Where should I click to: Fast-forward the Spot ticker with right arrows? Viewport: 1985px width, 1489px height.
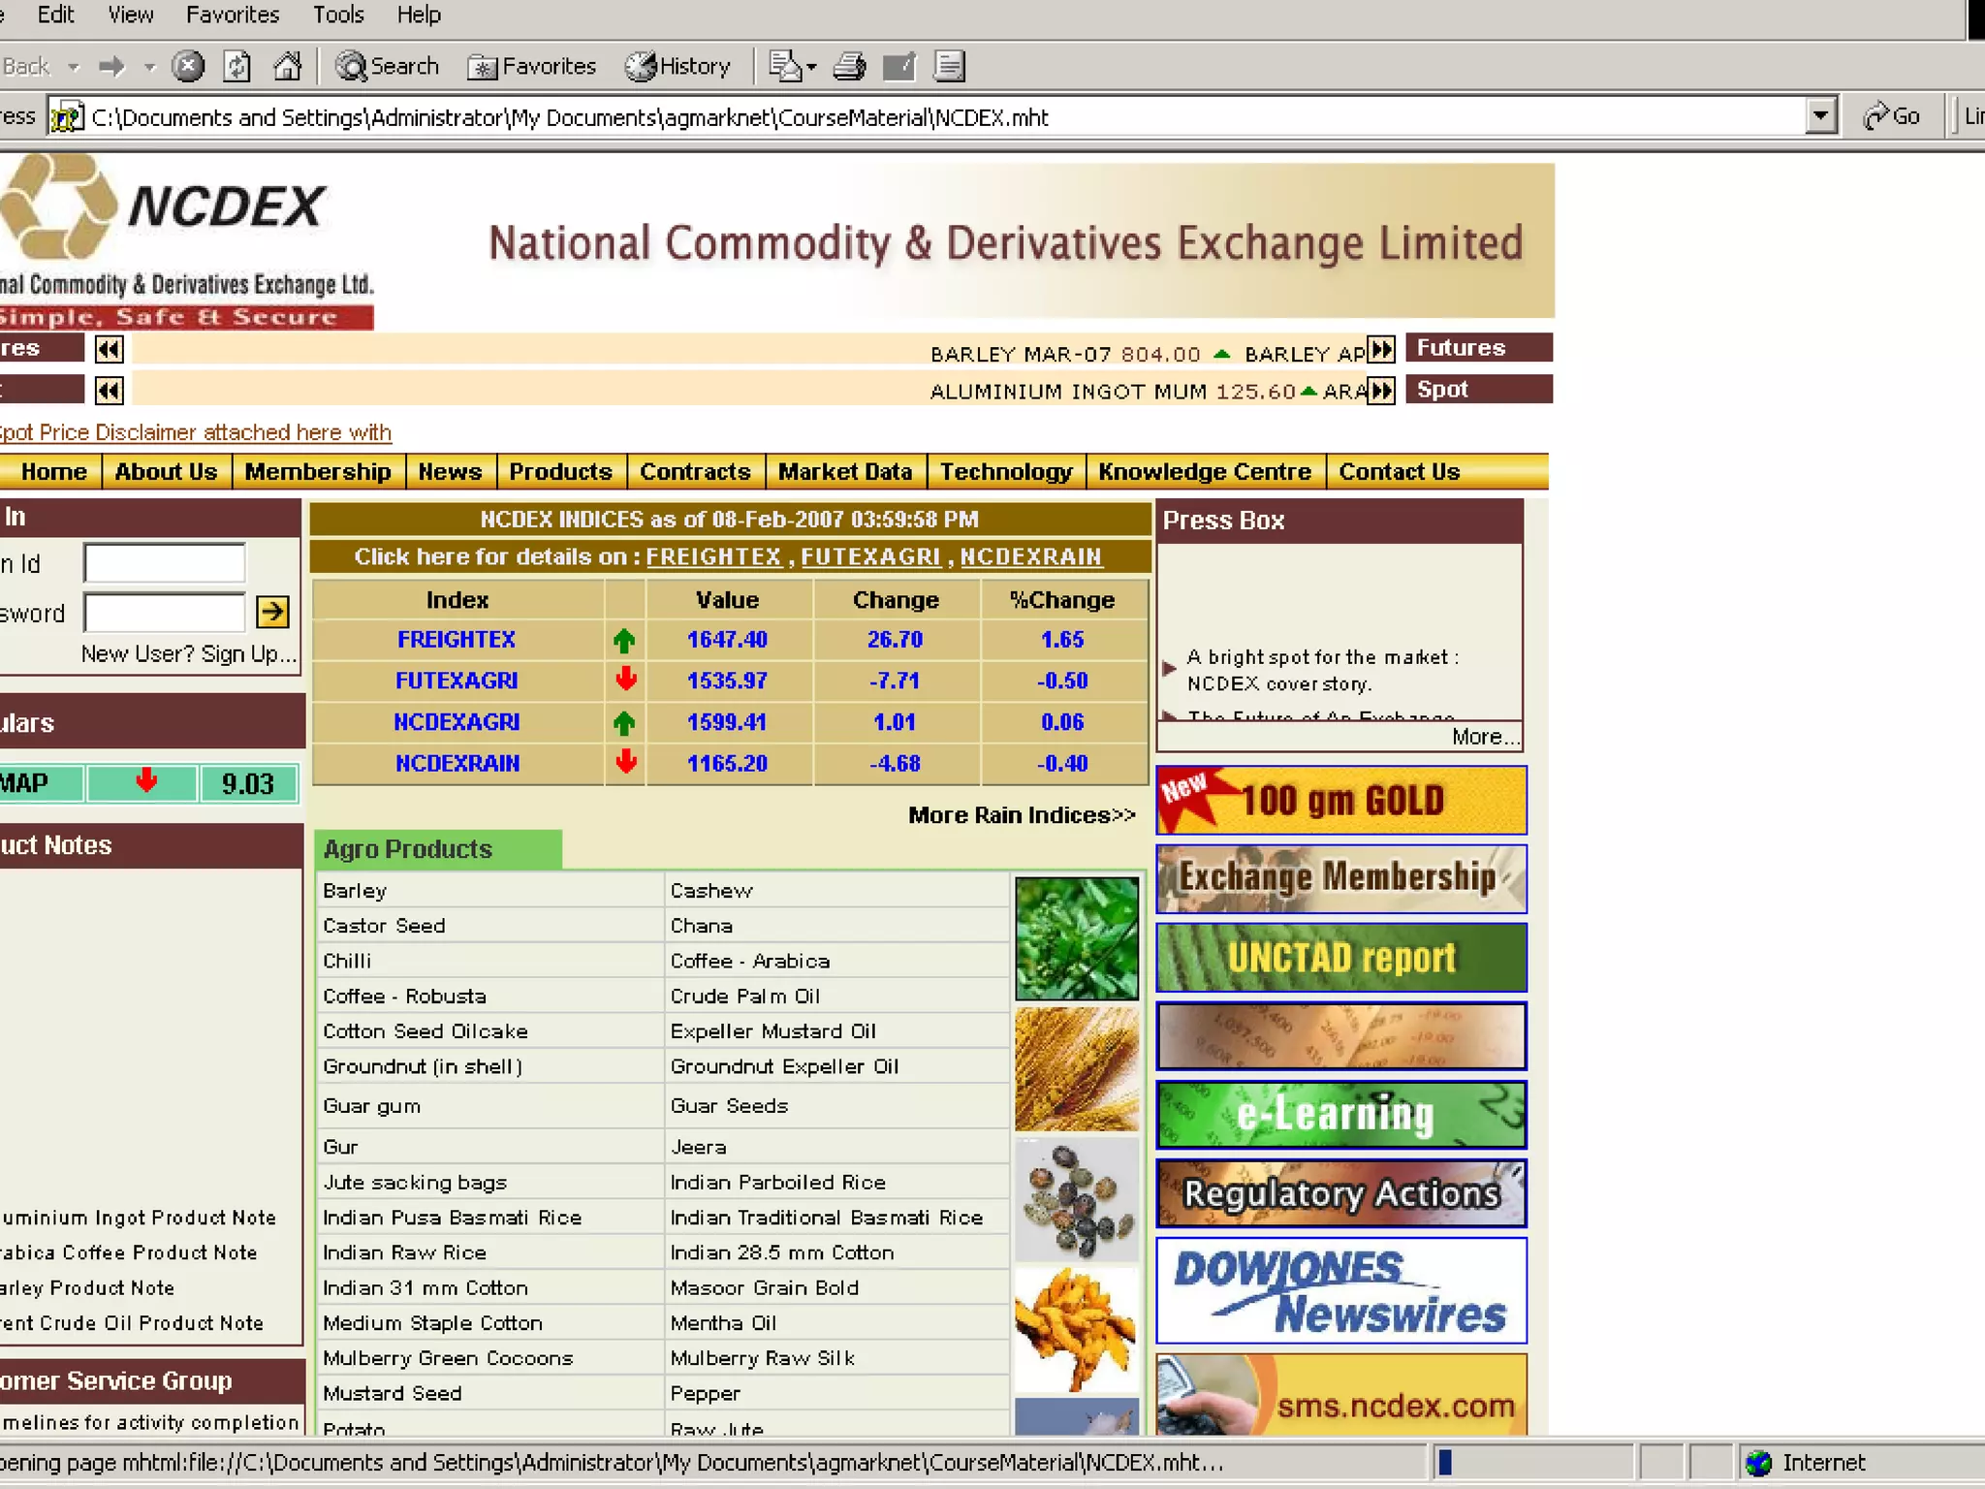click(x=1380, y=391)
